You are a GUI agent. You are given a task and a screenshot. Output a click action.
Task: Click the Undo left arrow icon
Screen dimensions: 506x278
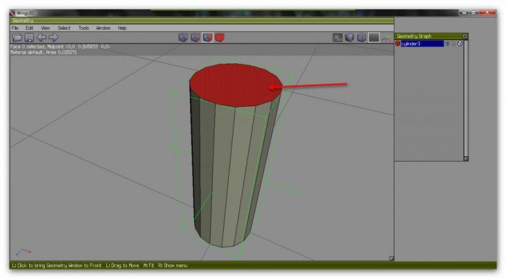41,38
